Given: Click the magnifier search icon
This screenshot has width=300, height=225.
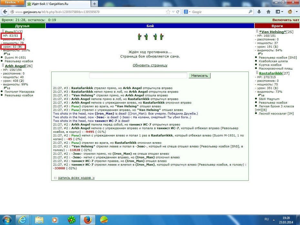Looking at the screenshot, I should [x=250, y=12].
